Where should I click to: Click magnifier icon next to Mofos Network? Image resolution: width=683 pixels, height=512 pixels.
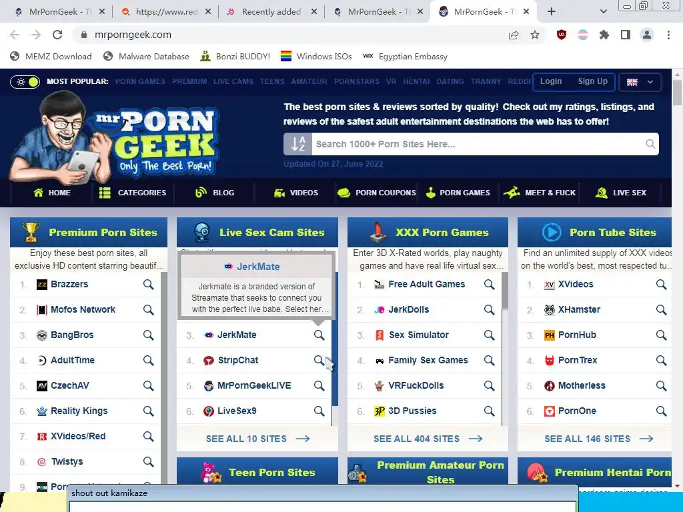coord(149,310)
